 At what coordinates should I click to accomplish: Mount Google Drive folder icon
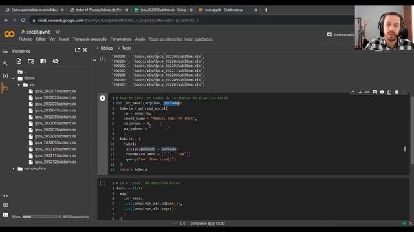click(43, 61)
